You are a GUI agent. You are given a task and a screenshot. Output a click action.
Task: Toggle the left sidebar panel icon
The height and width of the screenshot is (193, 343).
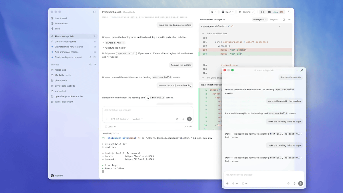(x=94, y=12)
